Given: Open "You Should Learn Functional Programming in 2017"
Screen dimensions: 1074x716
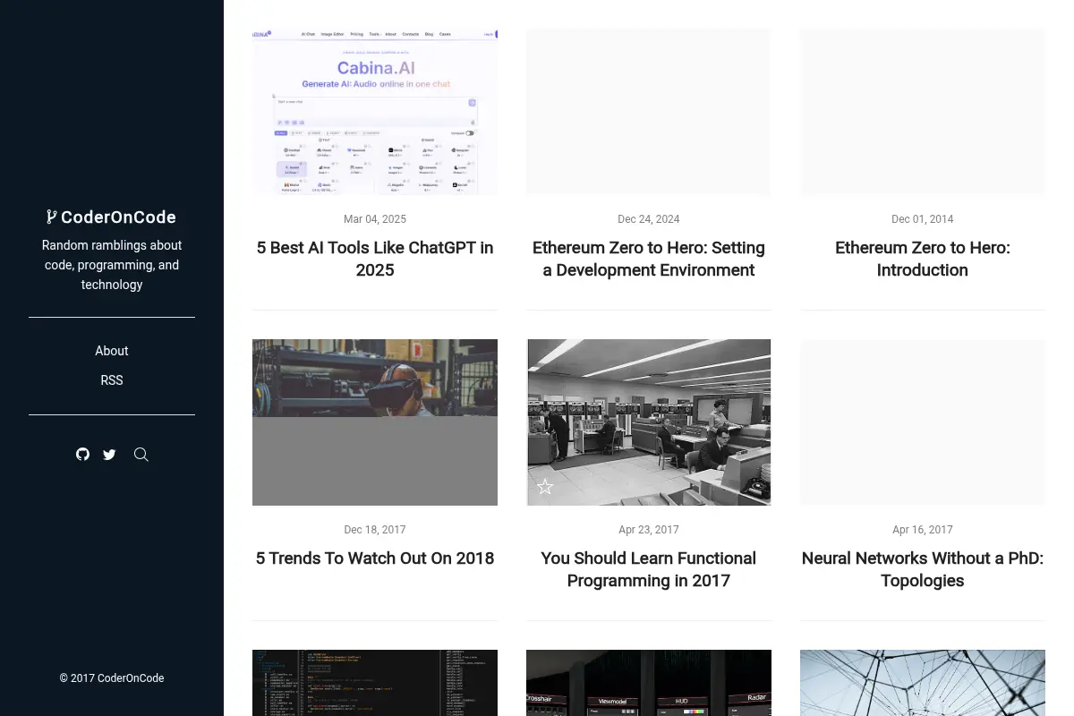Looking at the screenshot, I should 649,569.
